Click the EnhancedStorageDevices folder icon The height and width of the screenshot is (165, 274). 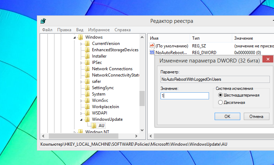tap(87, 50)
